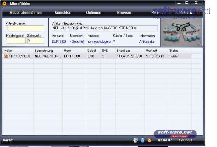Click the Restzeit value 9 T 08:26:10
The width and height of the screenshot is (217, 147).
coord(155,56)
